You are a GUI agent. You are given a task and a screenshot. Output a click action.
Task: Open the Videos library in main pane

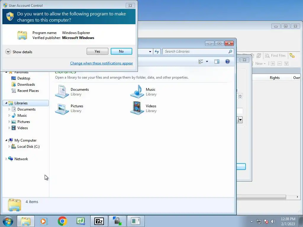(144, 108)
